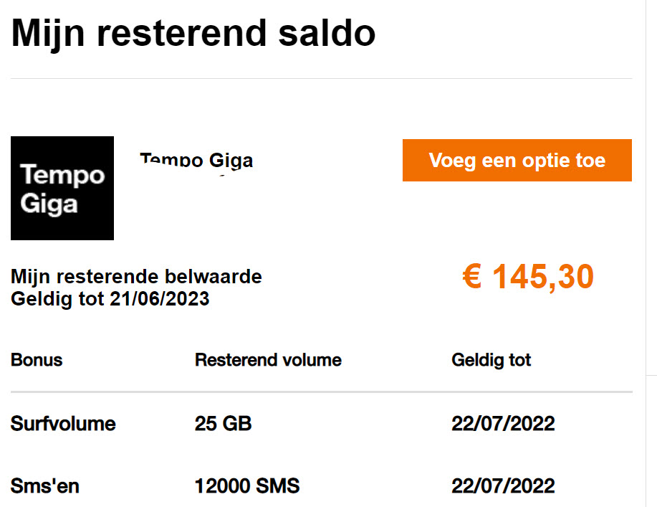
Task: Click the € 145,30 balance amount
Action: [528, 278]
